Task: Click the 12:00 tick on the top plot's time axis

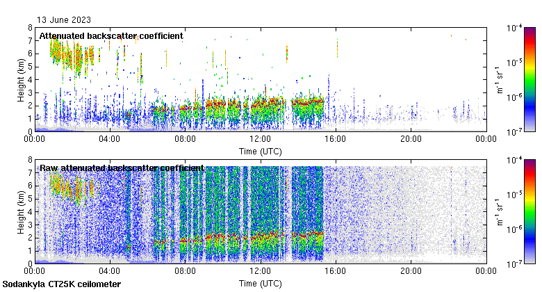Action: (x=261, y=139)
